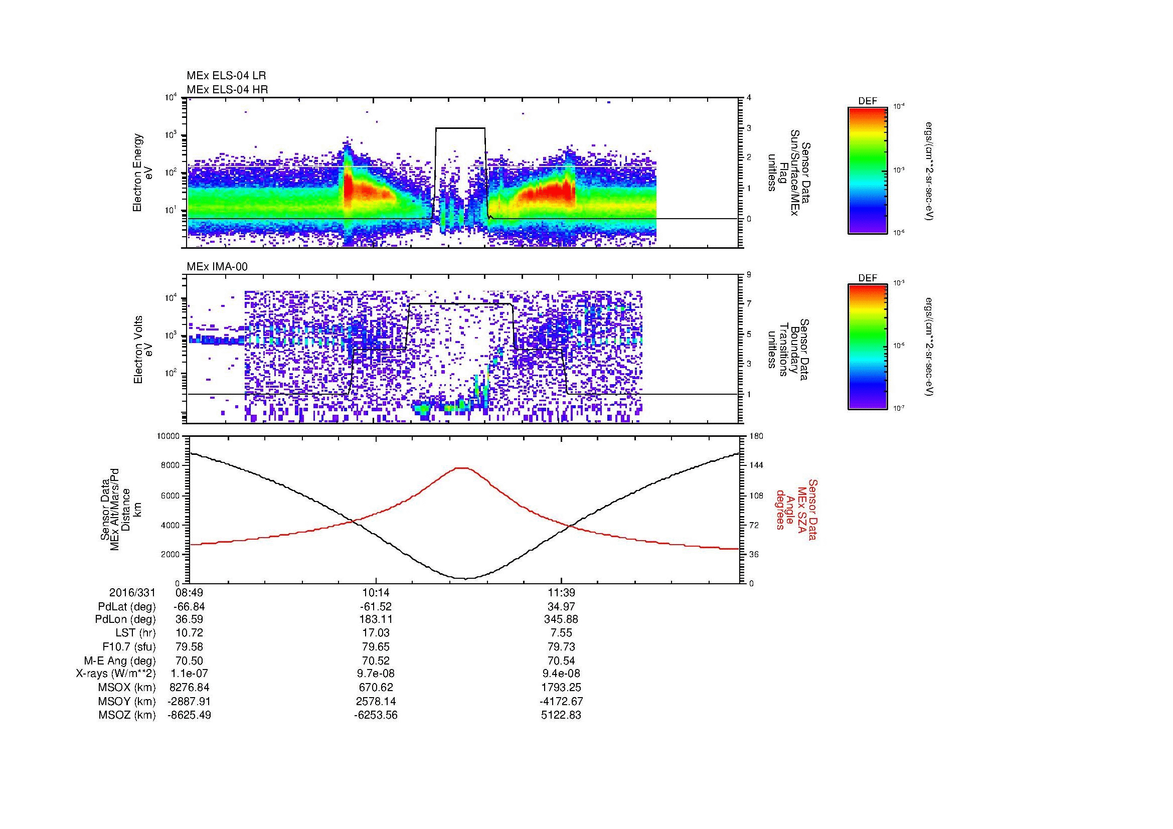The height and width of the screenshot is (829, 1173).
Task: Click the '8000' tick on altitude axis
Action: click(170, 465)
